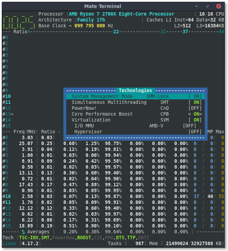Click the Mem 21499024/32927508 KB value
This screenshot has height=251, width=228.
[194, 244]
